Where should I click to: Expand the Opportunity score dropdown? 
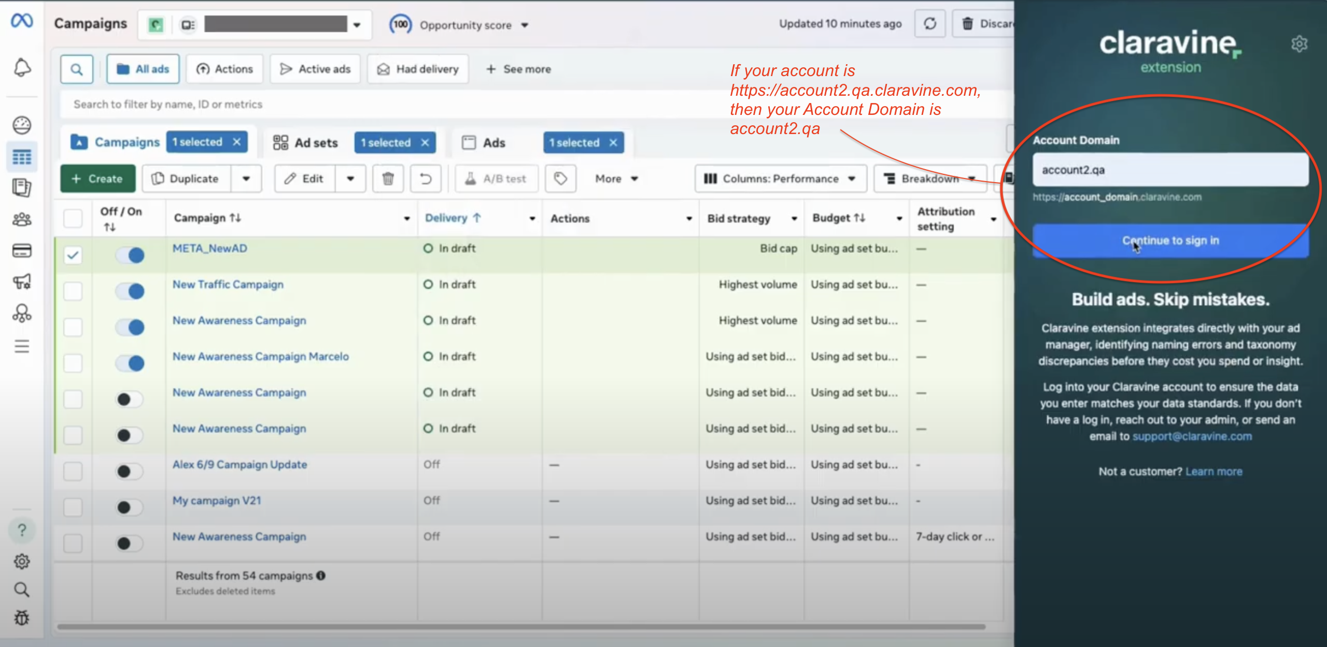525,25
